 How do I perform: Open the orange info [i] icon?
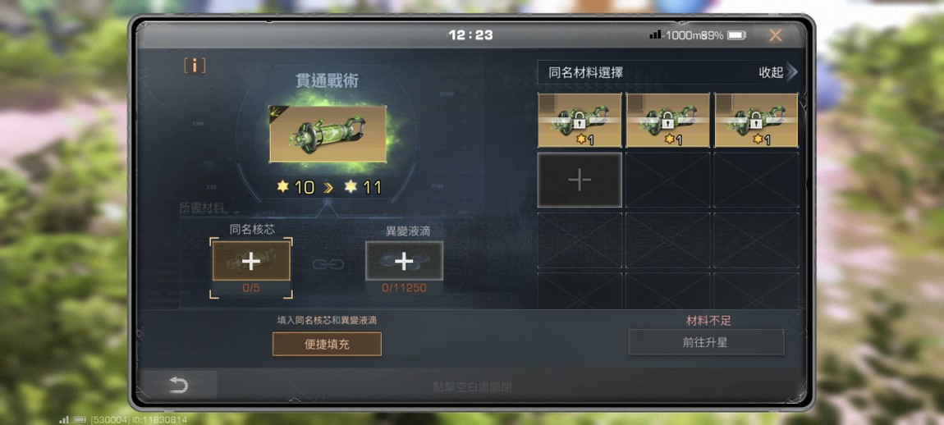[195, 66]
